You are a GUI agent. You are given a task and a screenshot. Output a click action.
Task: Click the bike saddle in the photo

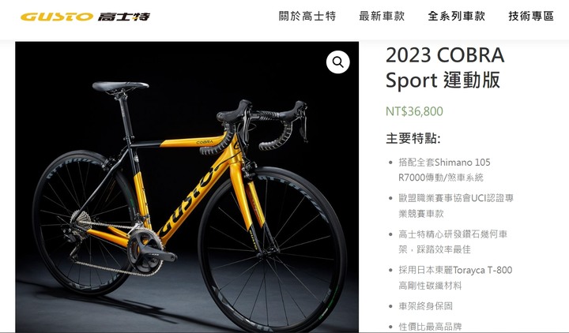coord(120,87)
